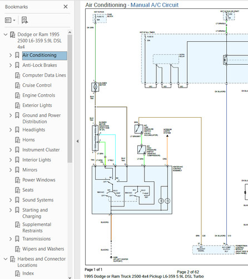Screen dimensions: 248x279
Task: Open the Headlights bookmark
Action: pyautogui.click(x=34, y=130)
